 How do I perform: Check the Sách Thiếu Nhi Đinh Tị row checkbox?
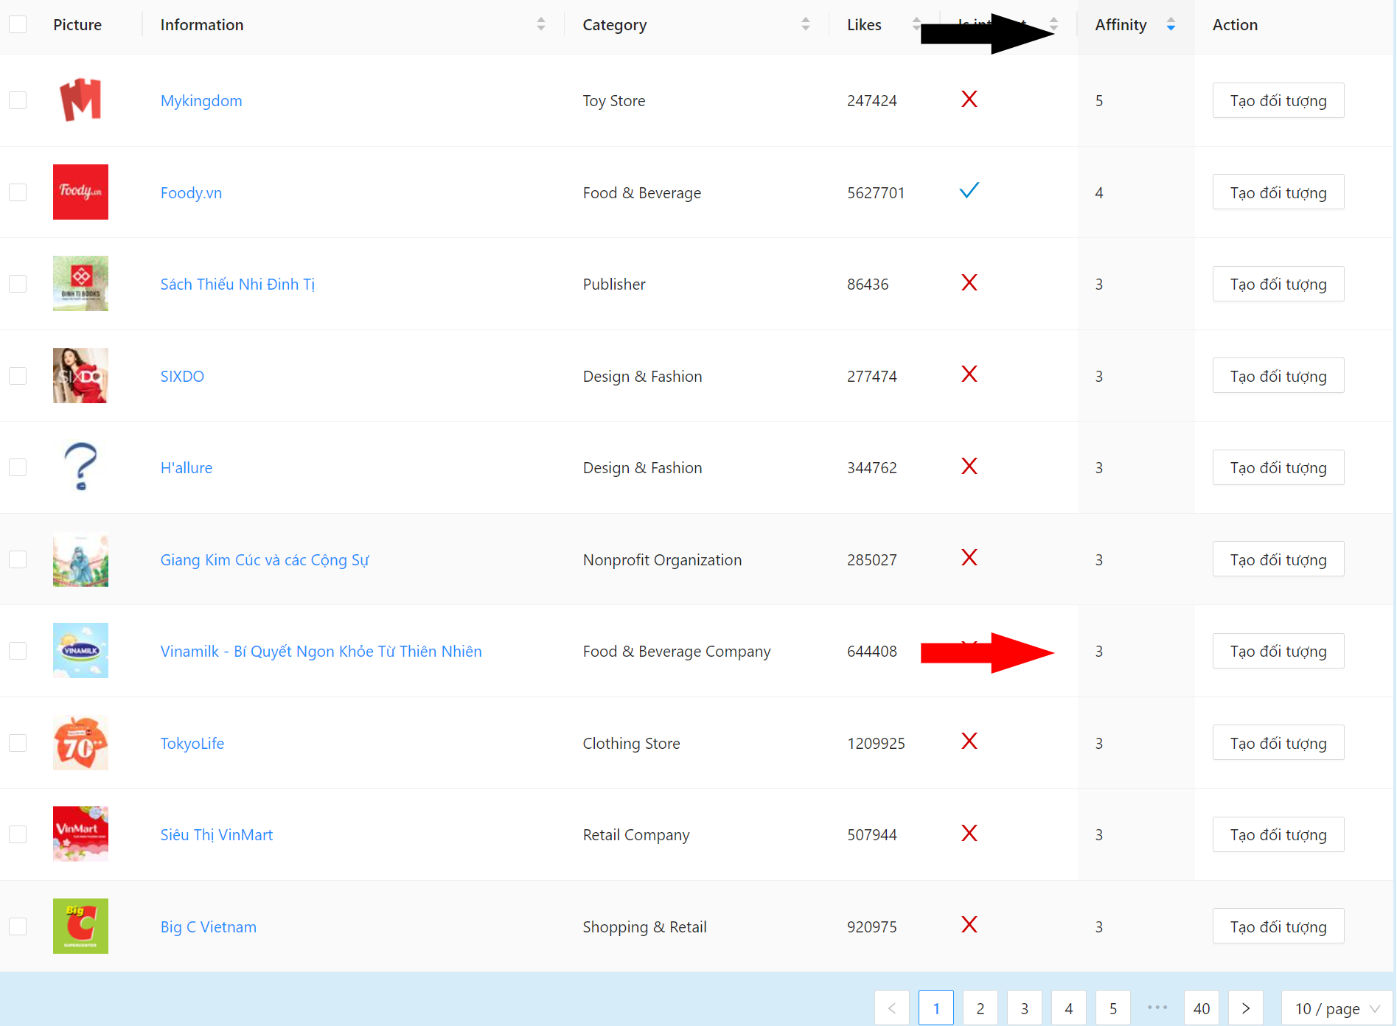coord(18,284)
